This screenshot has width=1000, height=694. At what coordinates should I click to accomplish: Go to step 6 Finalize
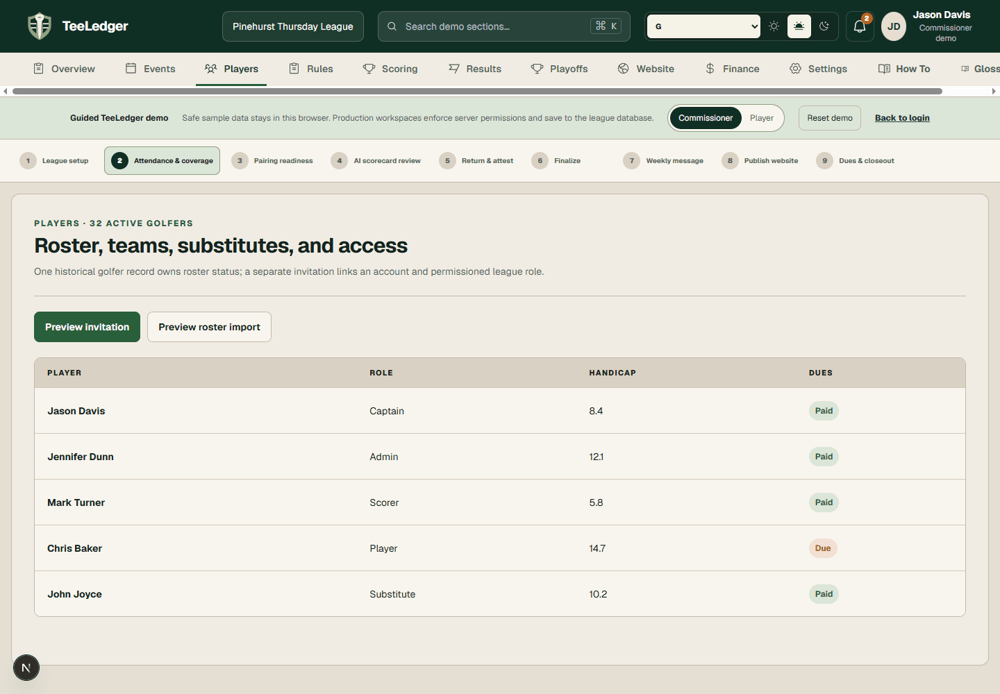tap(556, 160)
